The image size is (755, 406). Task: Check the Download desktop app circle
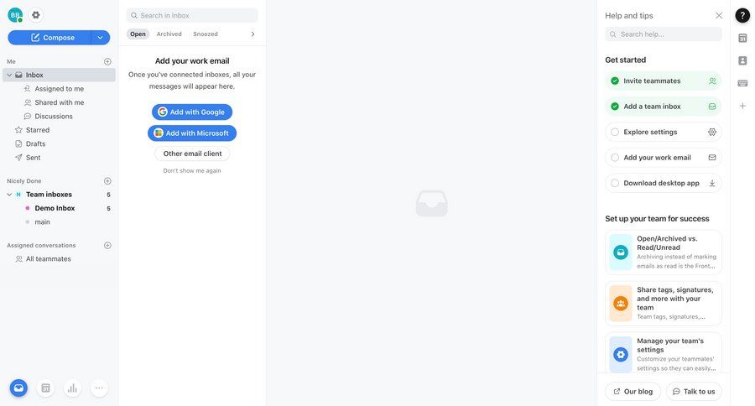click(615, 183)
